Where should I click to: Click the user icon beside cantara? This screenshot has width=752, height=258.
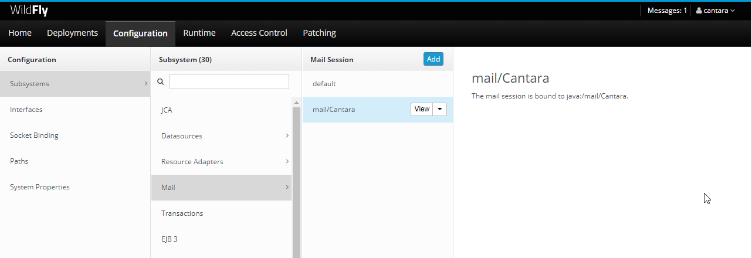coord(699,11)
